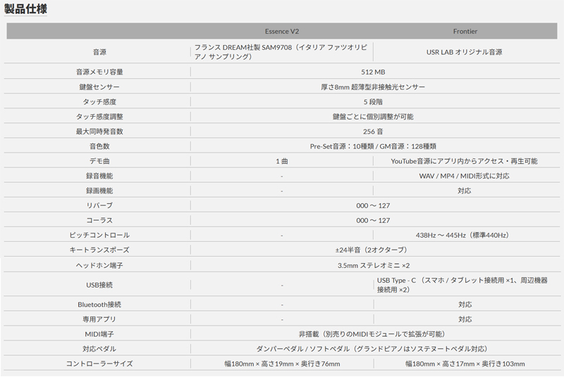Select the Bluetooth接続 row label
The image size is (564, 384).
coord(99,305)
